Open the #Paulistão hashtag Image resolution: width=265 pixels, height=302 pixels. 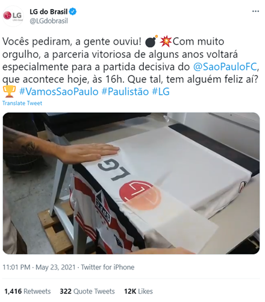[125, 92]
